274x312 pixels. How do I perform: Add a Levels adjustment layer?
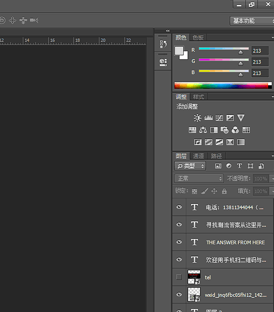pyautogui.click(x=208, y=118)
